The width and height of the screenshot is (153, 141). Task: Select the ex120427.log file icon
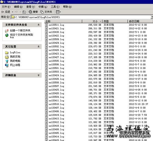click(46, 57)
